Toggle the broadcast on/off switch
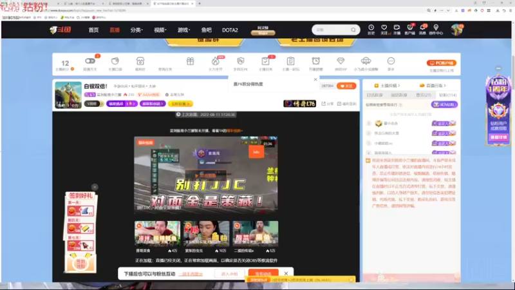 click(x=90, y=61)
